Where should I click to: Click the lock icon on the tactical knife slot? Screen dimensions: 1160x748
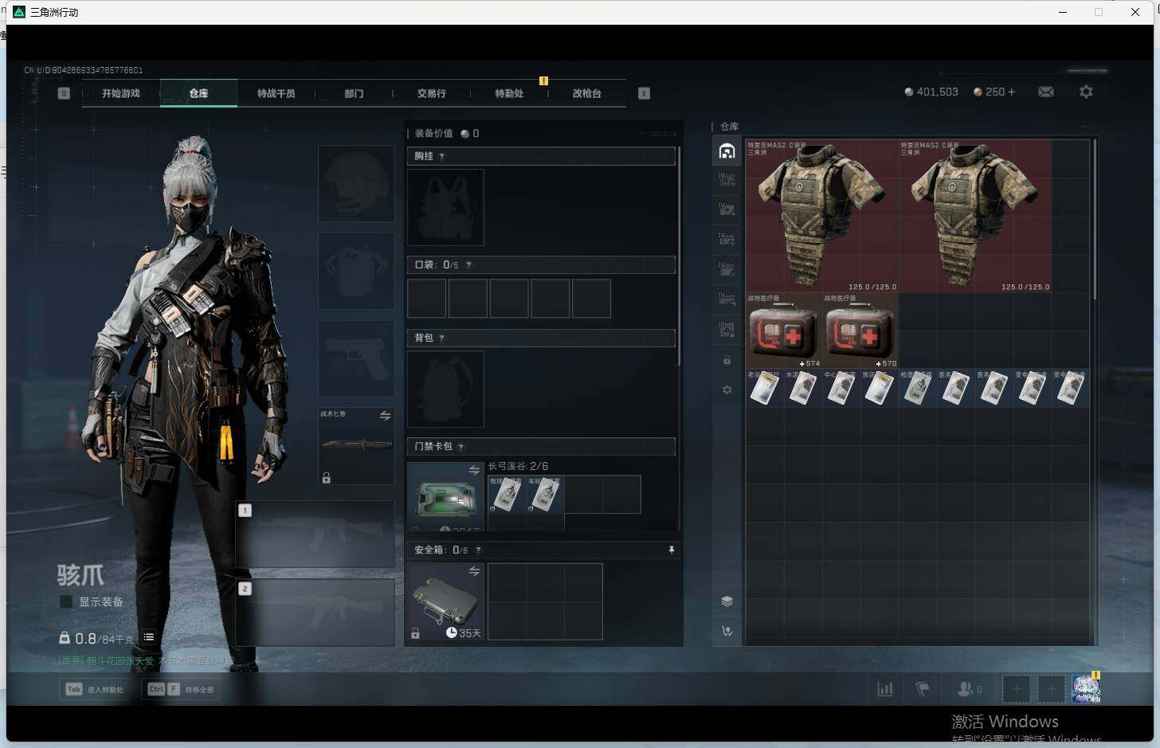326,478
